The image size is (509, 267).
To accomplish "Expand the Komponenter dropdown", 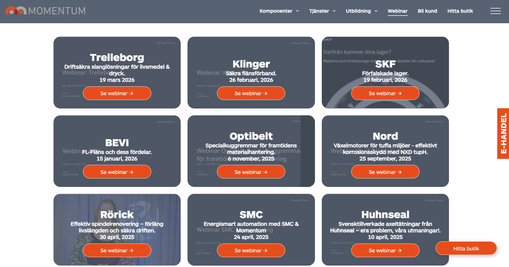I will pos(279,11).
